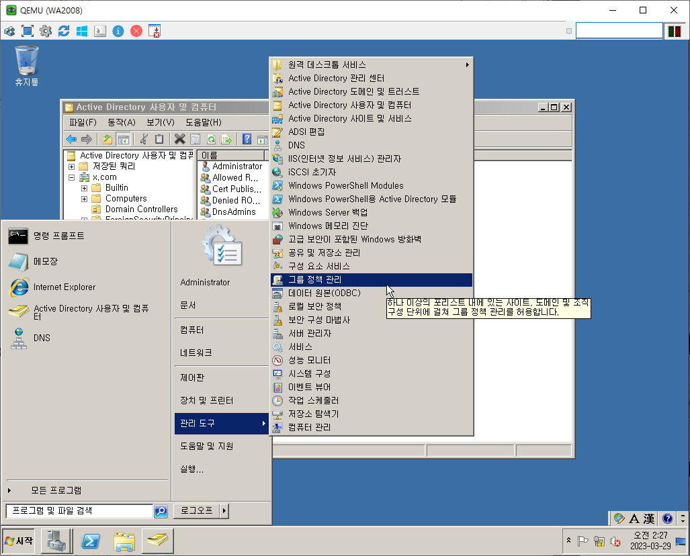The height and width of the screenshot is (556, 690).
Task: Open Active Directory 관리 센터
Action: point(371,79)
